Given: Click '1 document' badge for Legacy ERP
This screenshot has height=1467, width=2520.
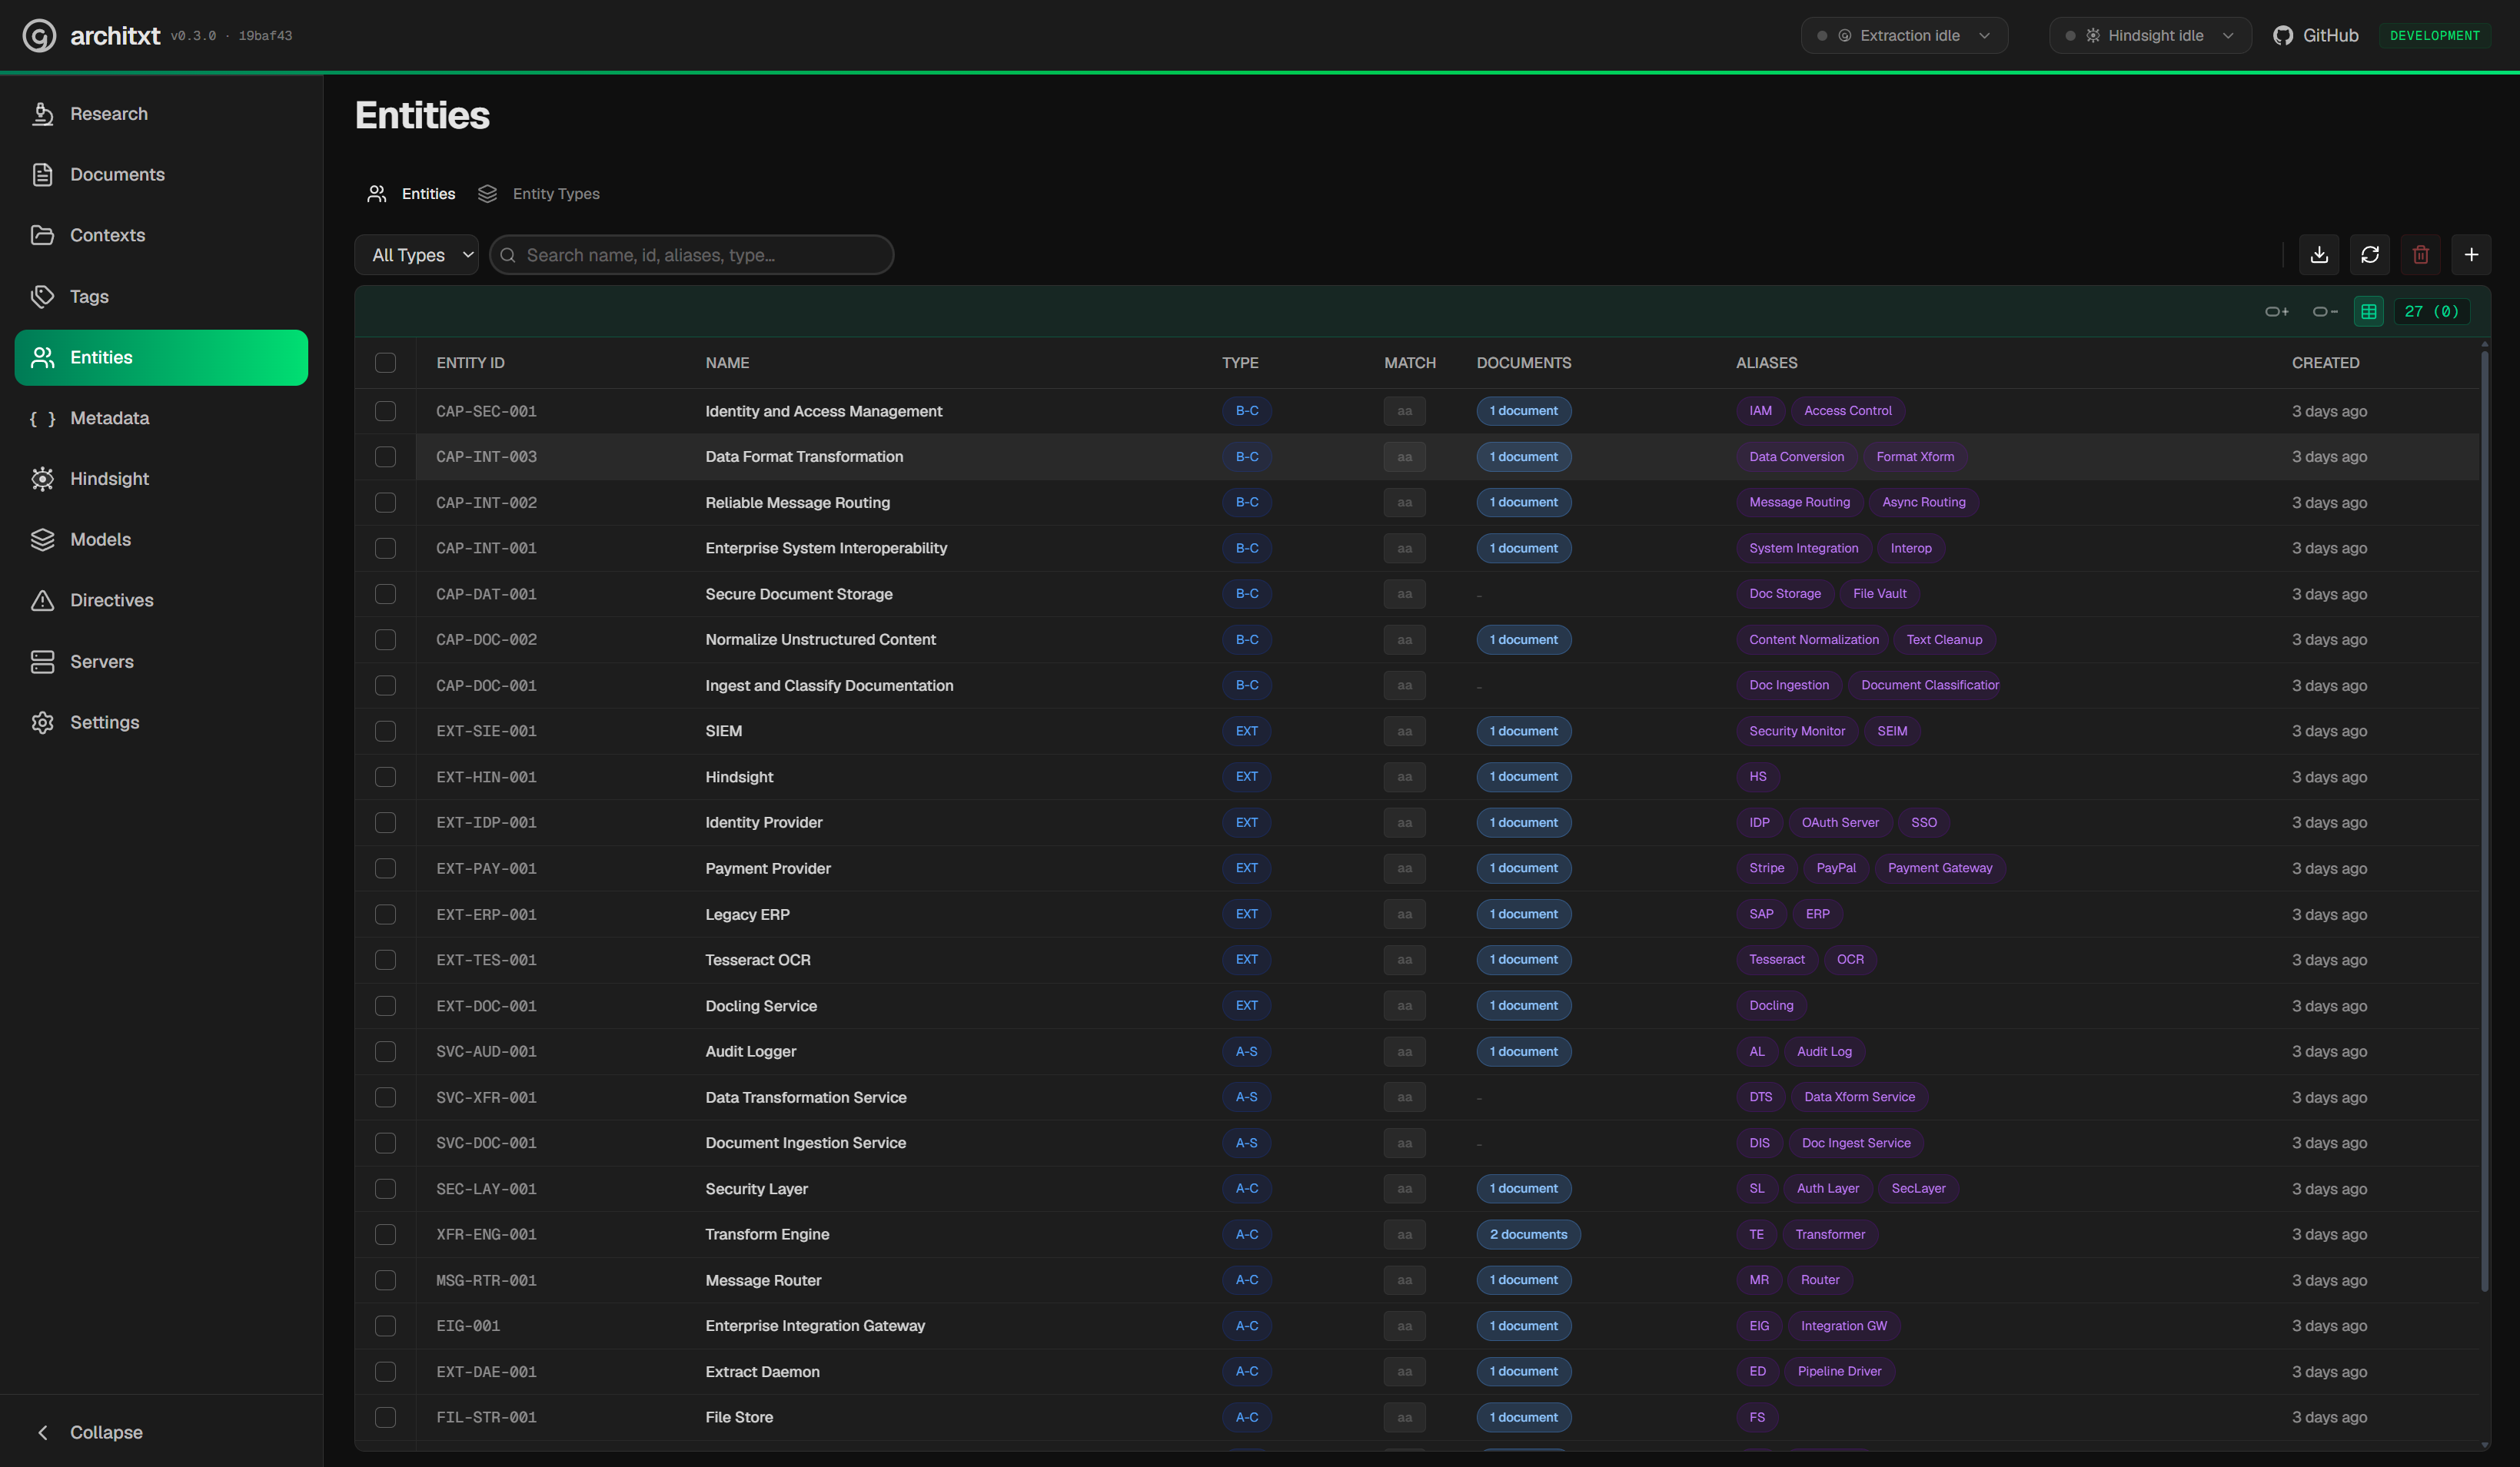Looking at the screenshot, I should coord(1524,914).
